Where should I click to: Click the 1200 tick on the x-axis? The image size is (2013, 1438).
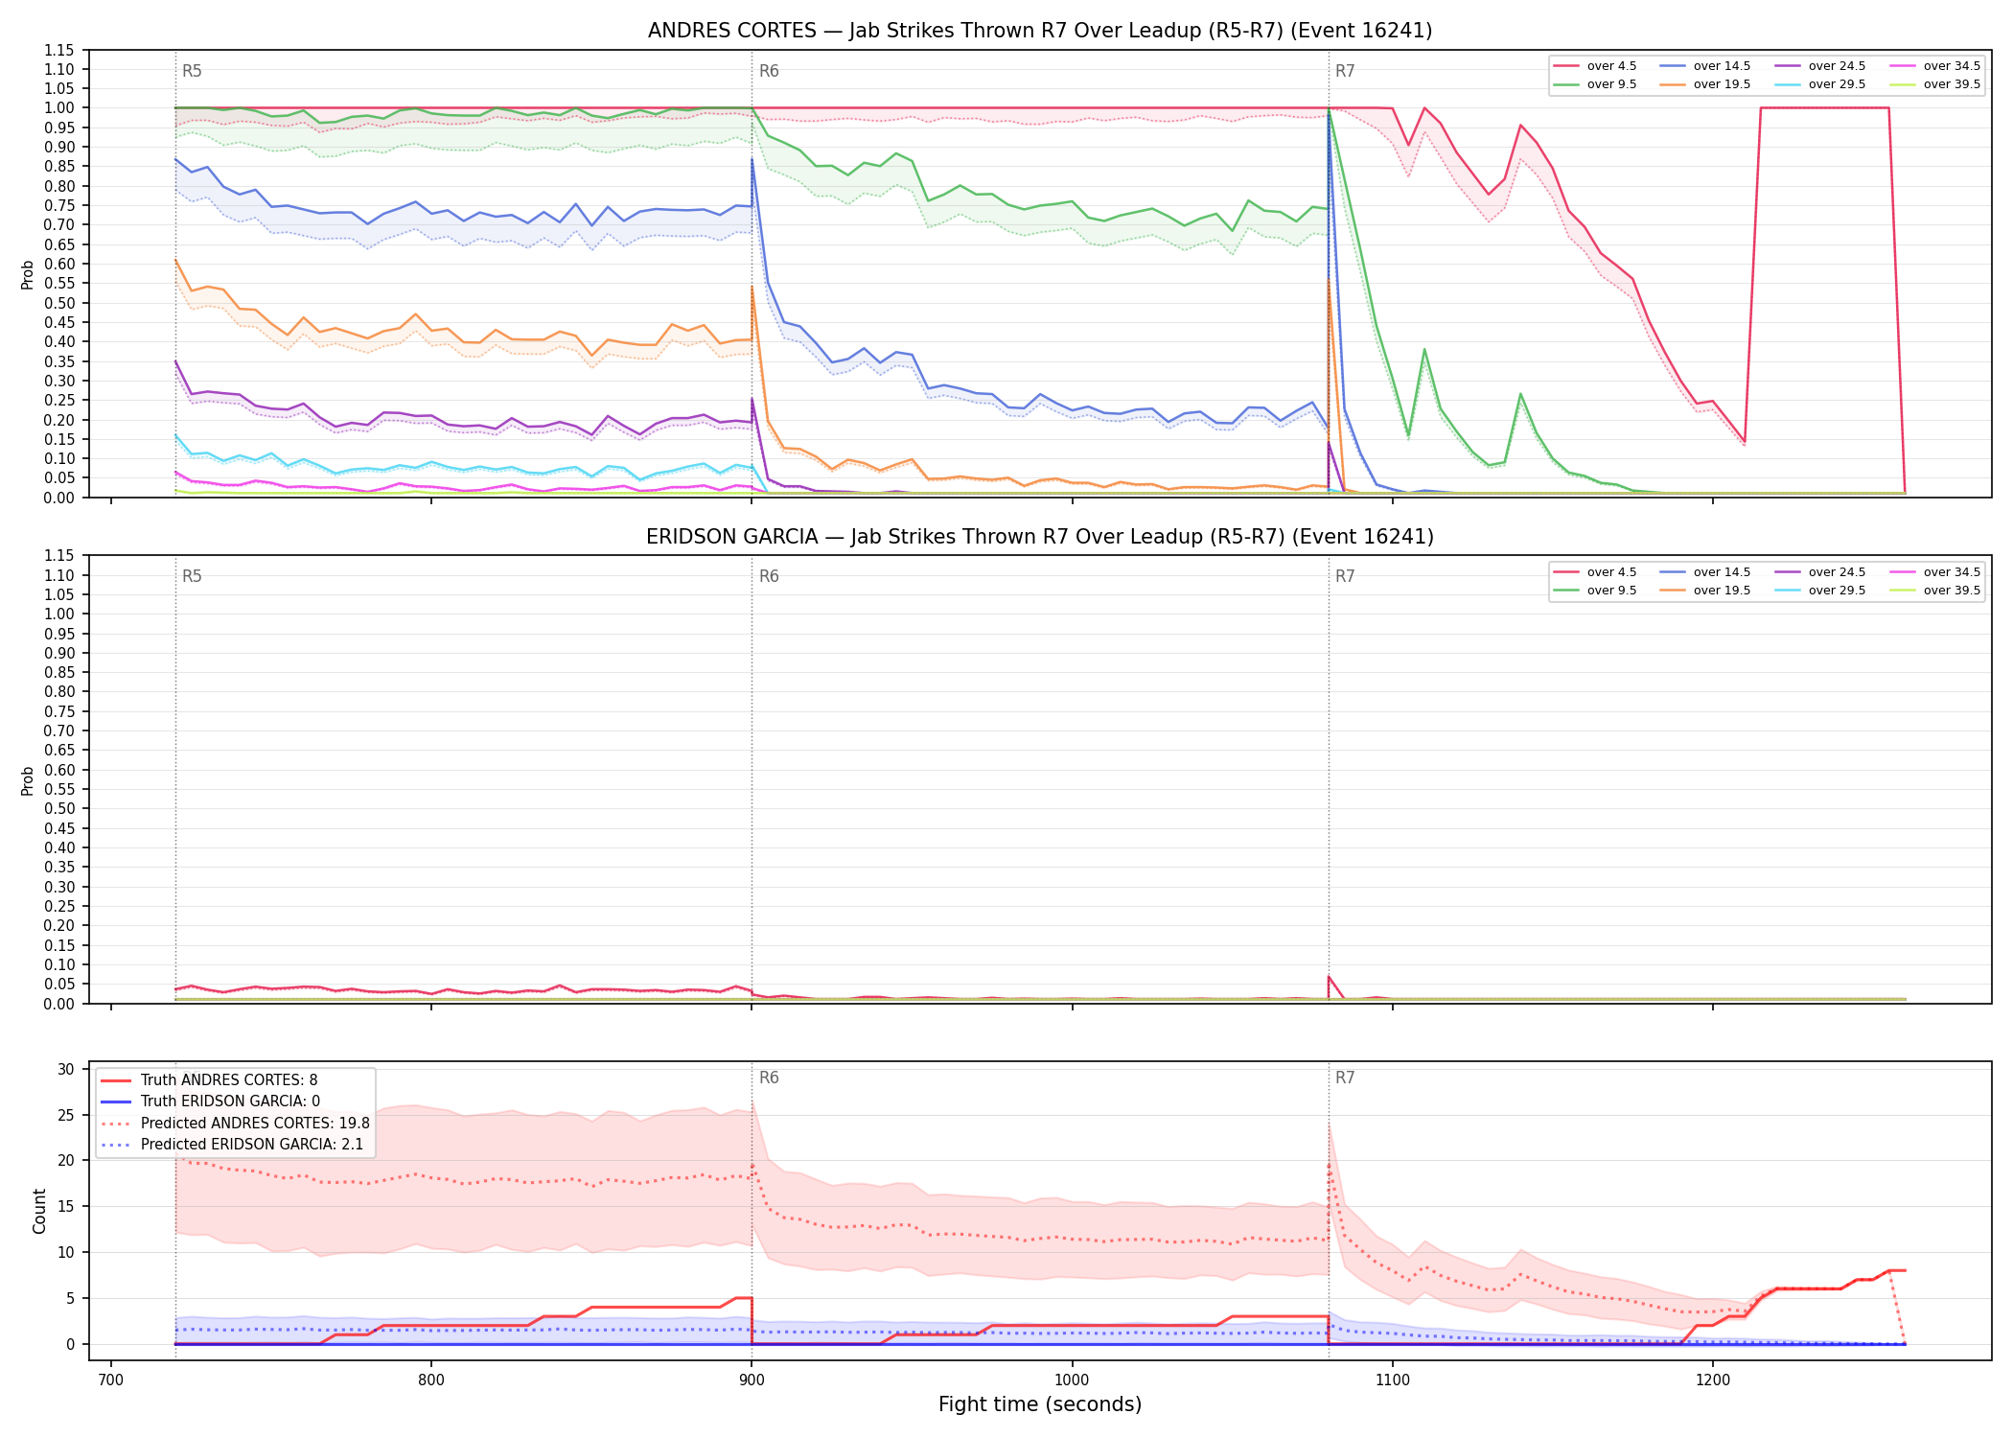point(1713,1380)
